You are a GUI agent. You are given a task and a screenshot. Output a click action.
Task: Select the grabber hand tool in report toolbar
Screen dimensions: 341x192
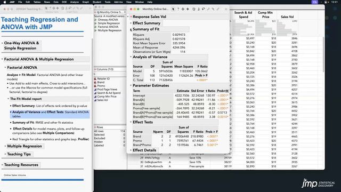[193, 9]
